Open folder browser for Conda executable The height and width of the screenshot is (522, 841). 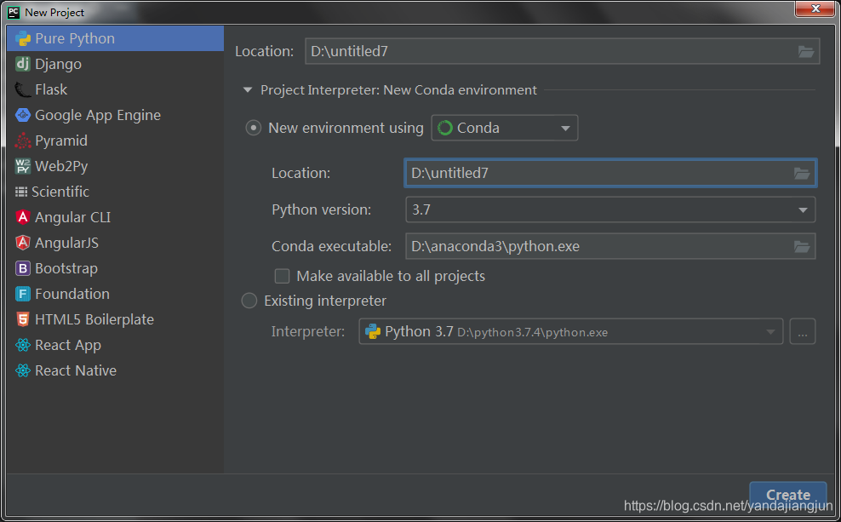click(801, 245)
